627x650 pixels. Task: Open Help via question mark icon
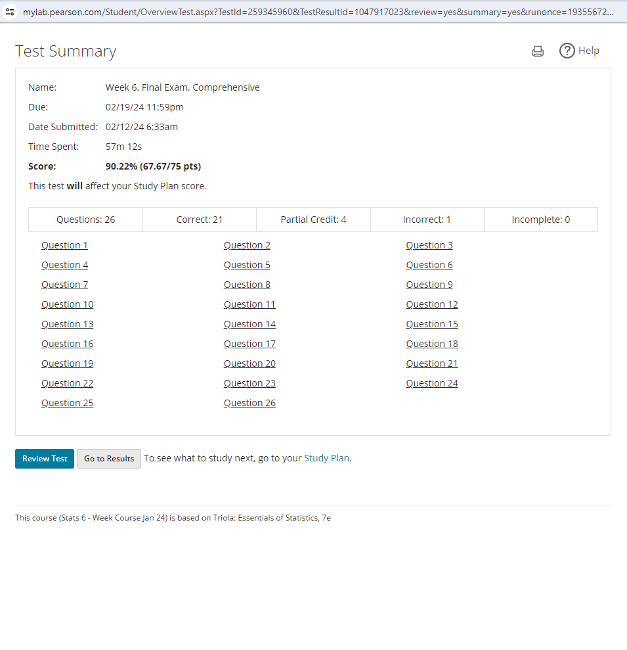pos(567,51)
